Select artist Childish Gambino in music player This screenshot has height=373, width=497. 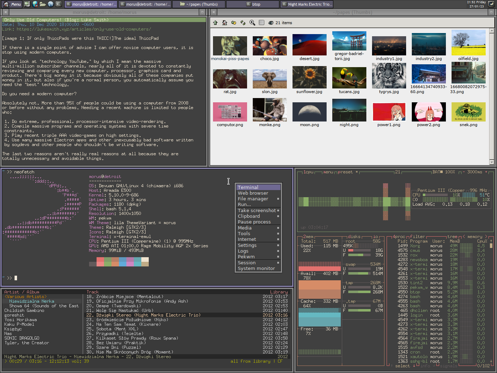pos(24,310)
